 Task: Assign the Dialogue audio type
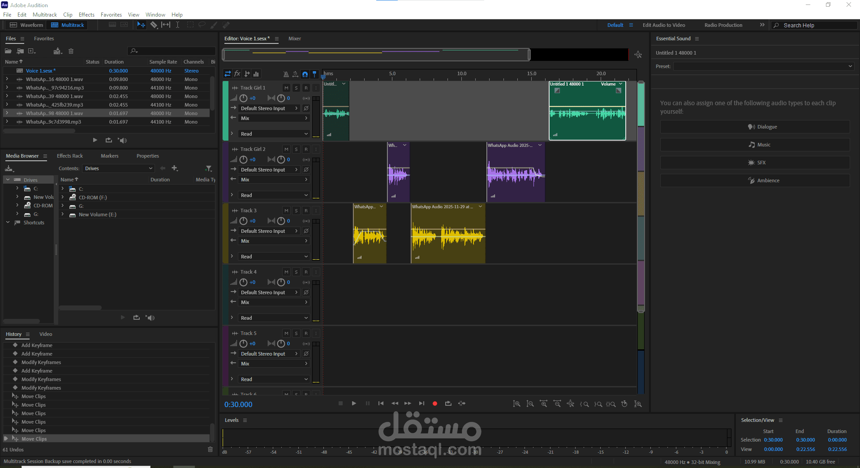(x=755, y=127)
